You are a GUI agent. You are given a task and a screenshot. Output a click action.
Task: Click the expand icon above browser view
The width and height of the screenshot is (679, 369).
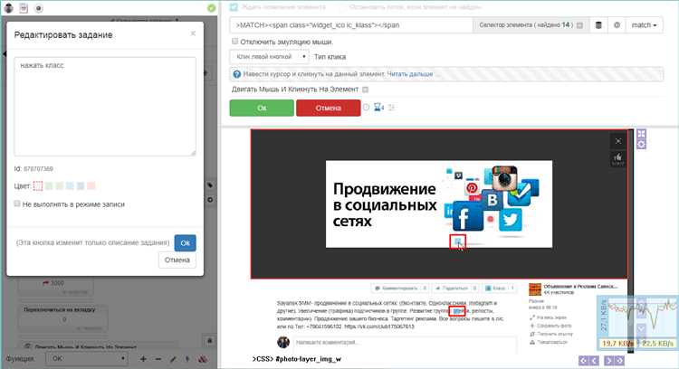pyautogui.click(x=641, y=134)
